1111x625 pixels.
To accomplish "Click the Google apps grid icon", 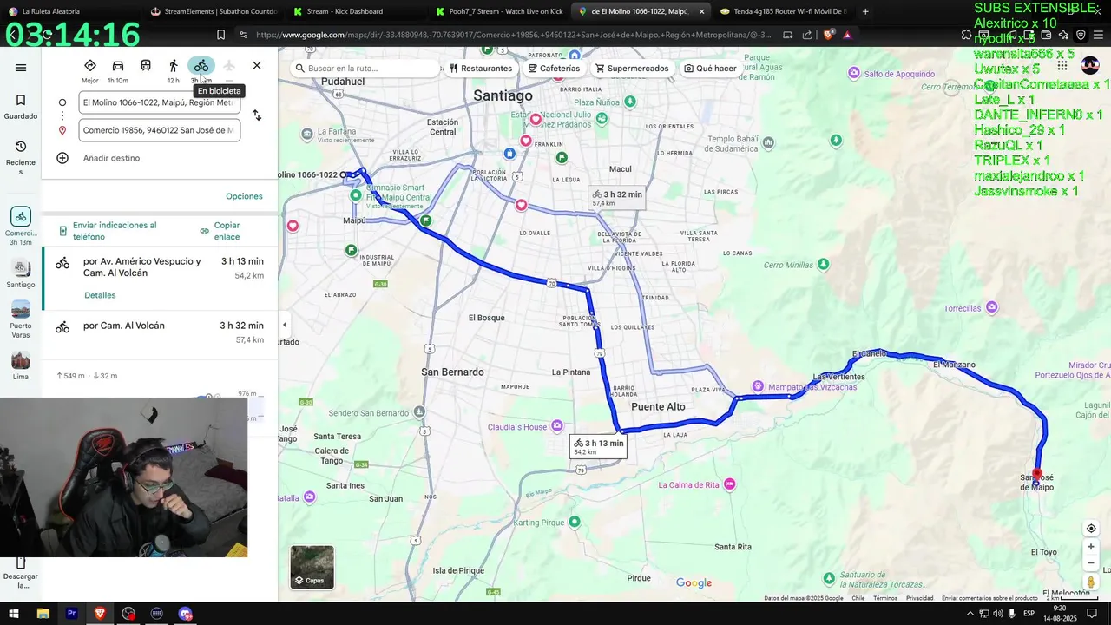I will 1062,66.
